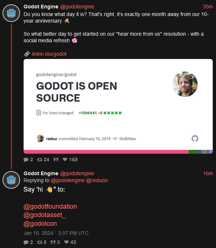Click the 35m timestamp on first post
The width and height of the screenshot is (216, 248).
pyautogui.click(x=208, y=7)
